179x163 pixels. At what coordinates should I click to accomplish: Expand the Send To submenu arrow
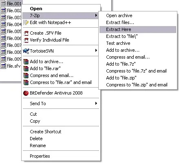96,104
